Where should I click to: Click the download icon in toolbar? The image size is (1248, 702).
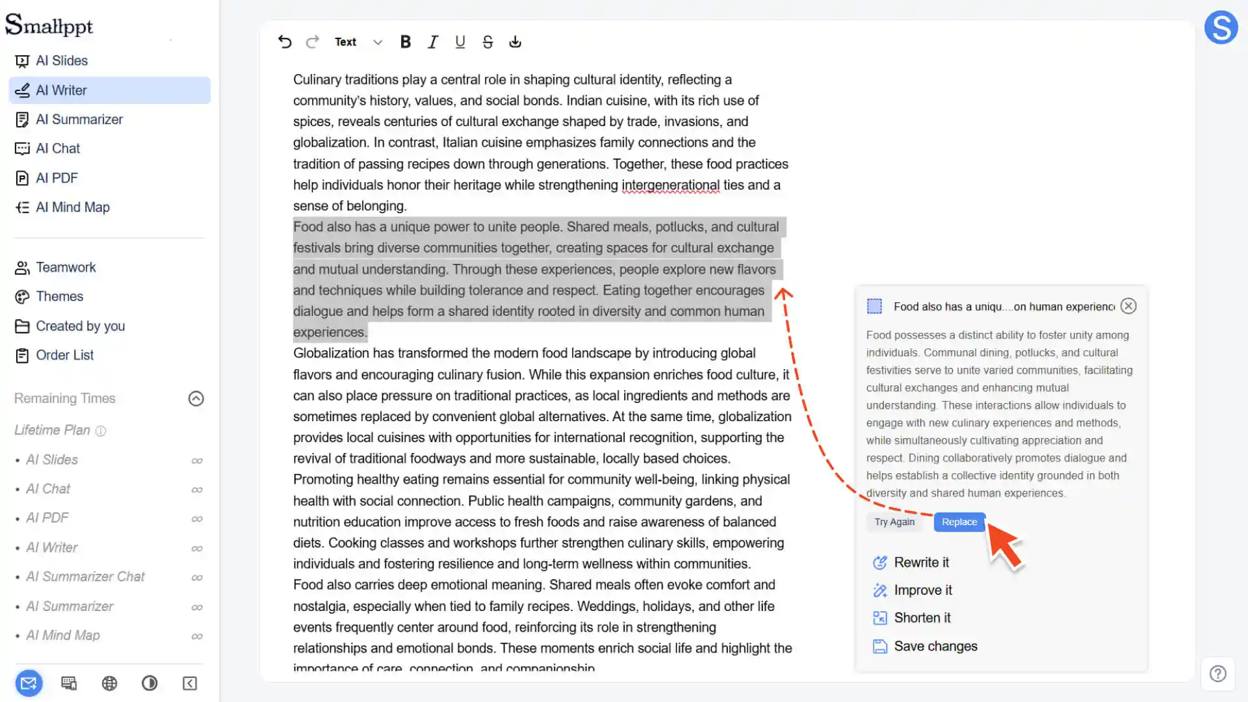pos(515,42)
